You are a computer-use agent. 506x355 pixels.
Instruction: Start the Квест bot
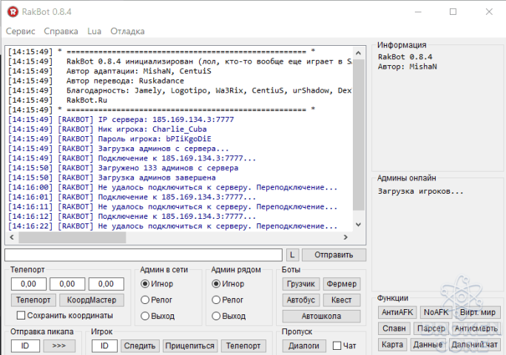pos(342,300)
